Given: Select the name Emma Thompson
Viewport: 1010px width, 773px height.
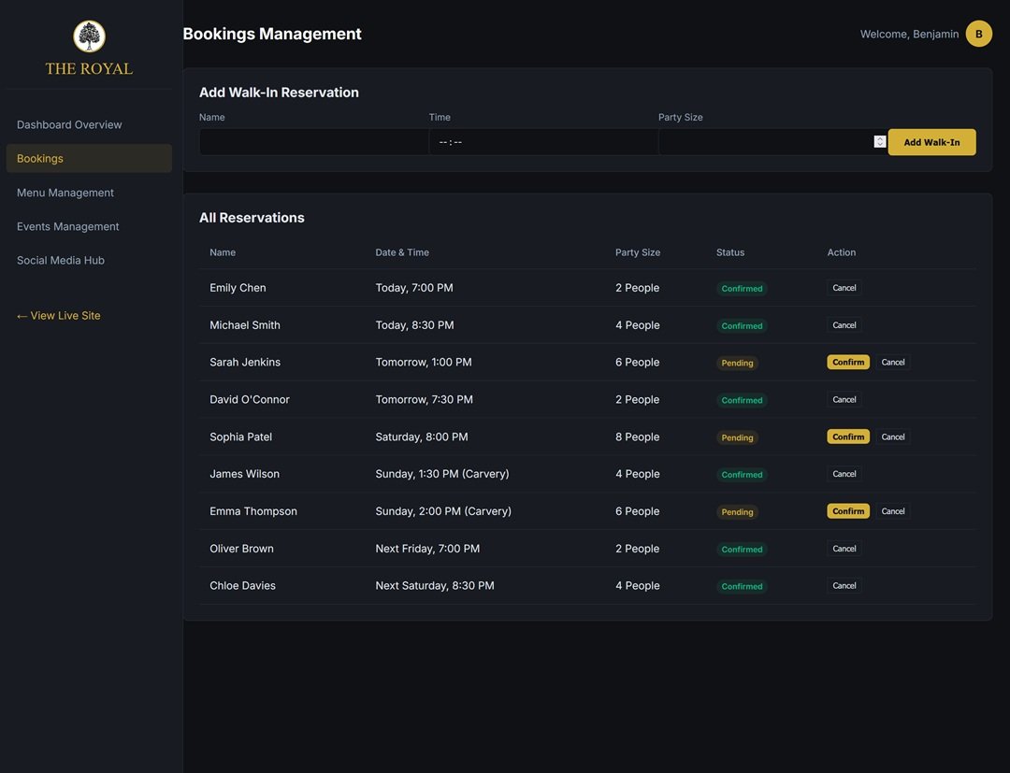Looking at the screenshot, I should 253,511.
